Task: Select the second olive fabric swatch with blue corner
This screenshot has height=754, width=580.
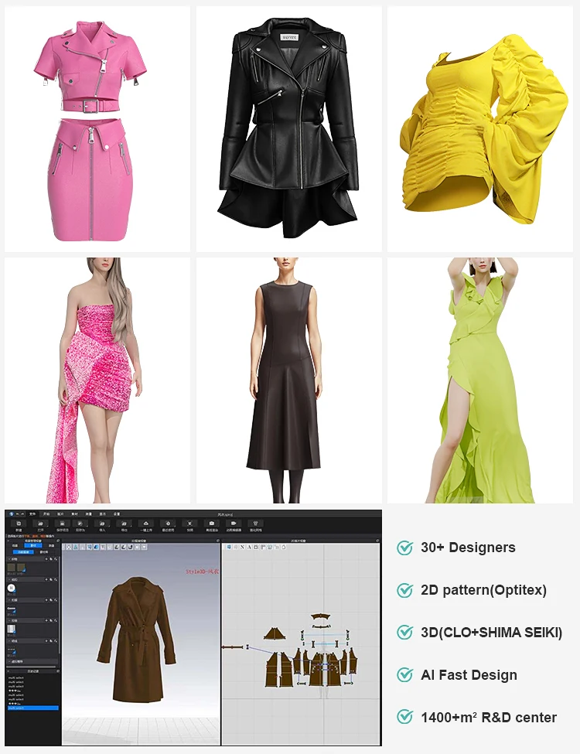Action: point(21,568)
